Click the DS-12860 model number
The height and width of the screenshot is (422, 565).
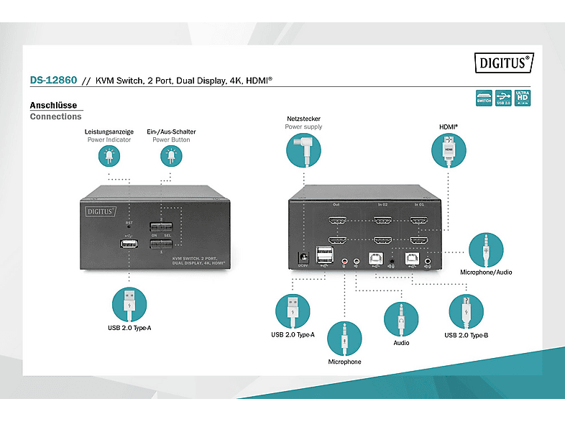pos(53,80)
